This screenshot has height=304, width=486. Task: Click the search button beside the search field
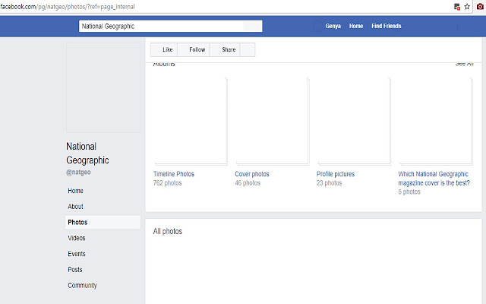pos(253,26)
